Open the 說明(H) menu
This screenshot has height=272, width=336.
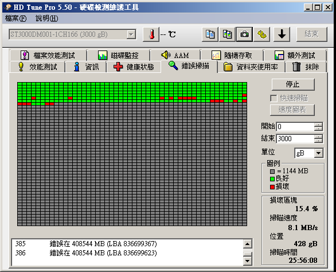coord(46,18)
